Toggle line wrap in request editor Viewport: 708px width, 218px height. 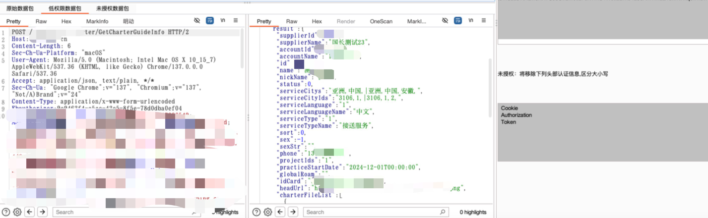(x=210, y=21)
